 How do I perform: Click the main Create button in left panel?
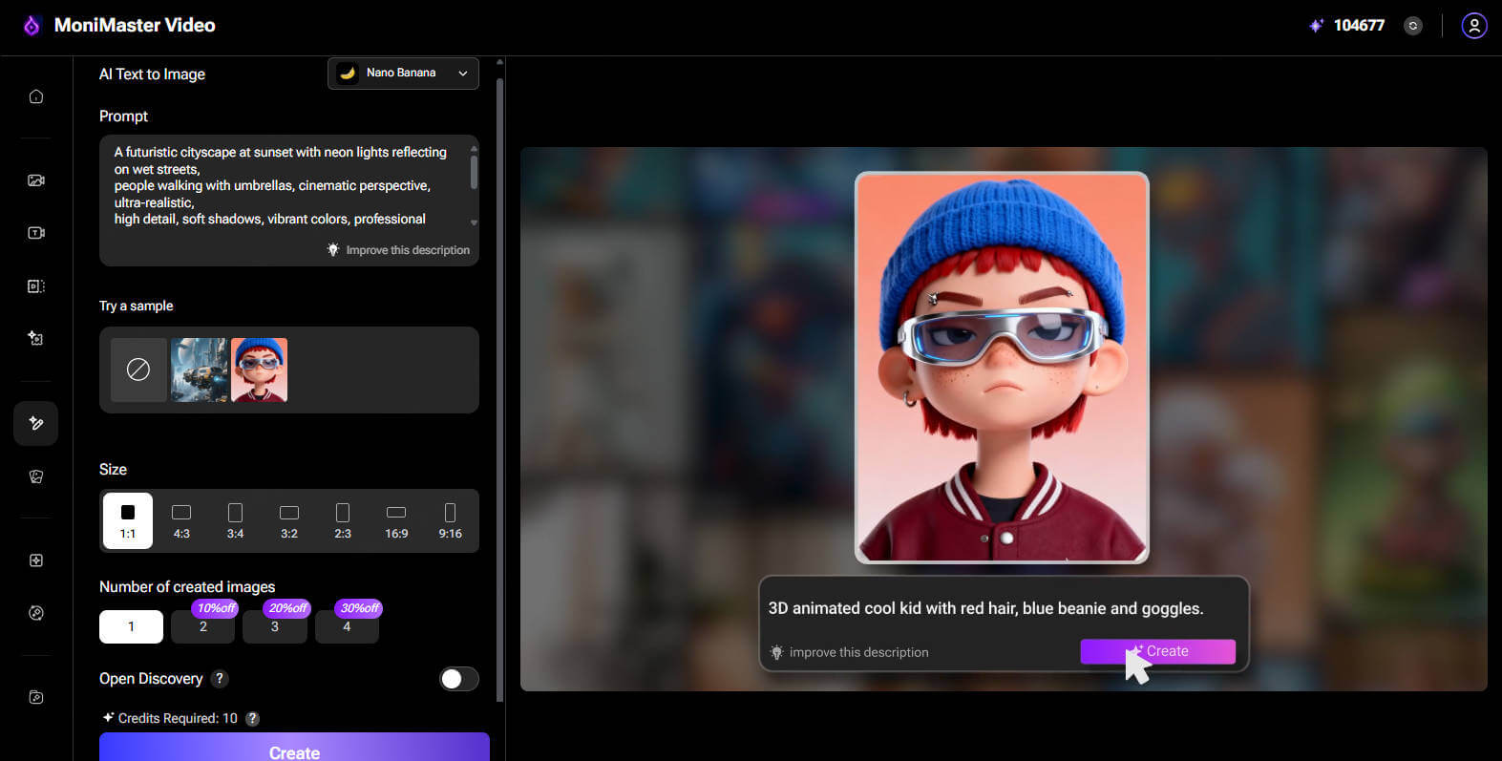[294, 748]
